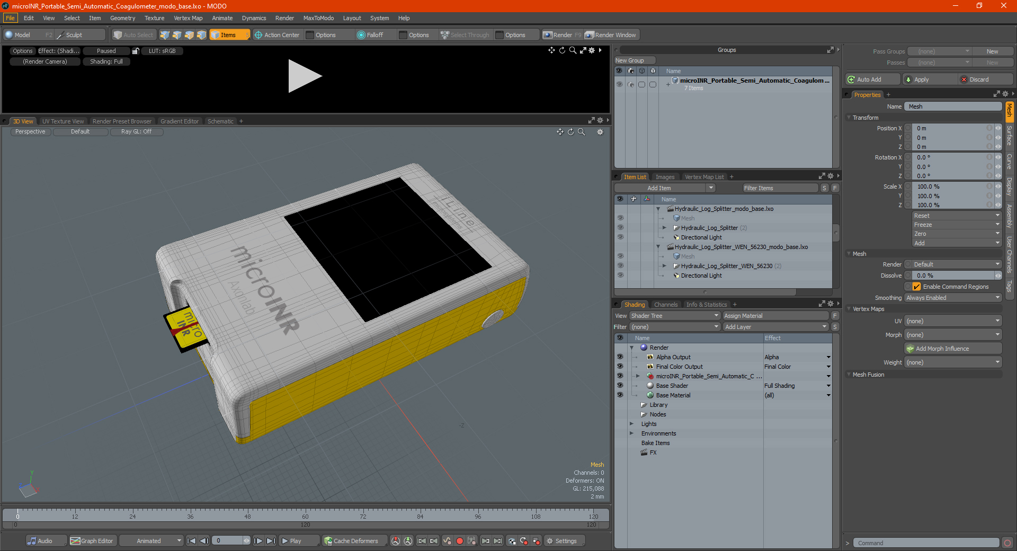Switch to UV Texture View tab
1017x551 pixels.
(x=63, y=121)
